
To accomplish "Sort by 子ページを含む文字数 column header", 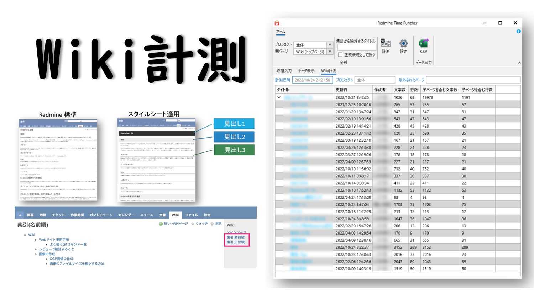I will pyautogui.click(x=440, y=90).
